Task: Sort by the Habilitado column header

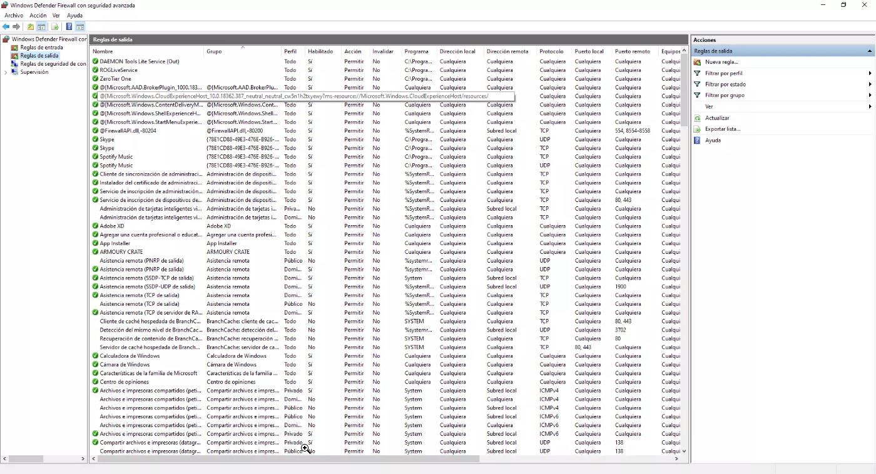Action: coord(323,51)
